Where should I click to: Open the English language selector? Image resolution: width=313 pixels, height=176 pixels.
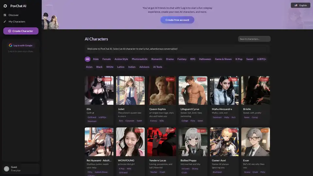(x=300, y=5)
